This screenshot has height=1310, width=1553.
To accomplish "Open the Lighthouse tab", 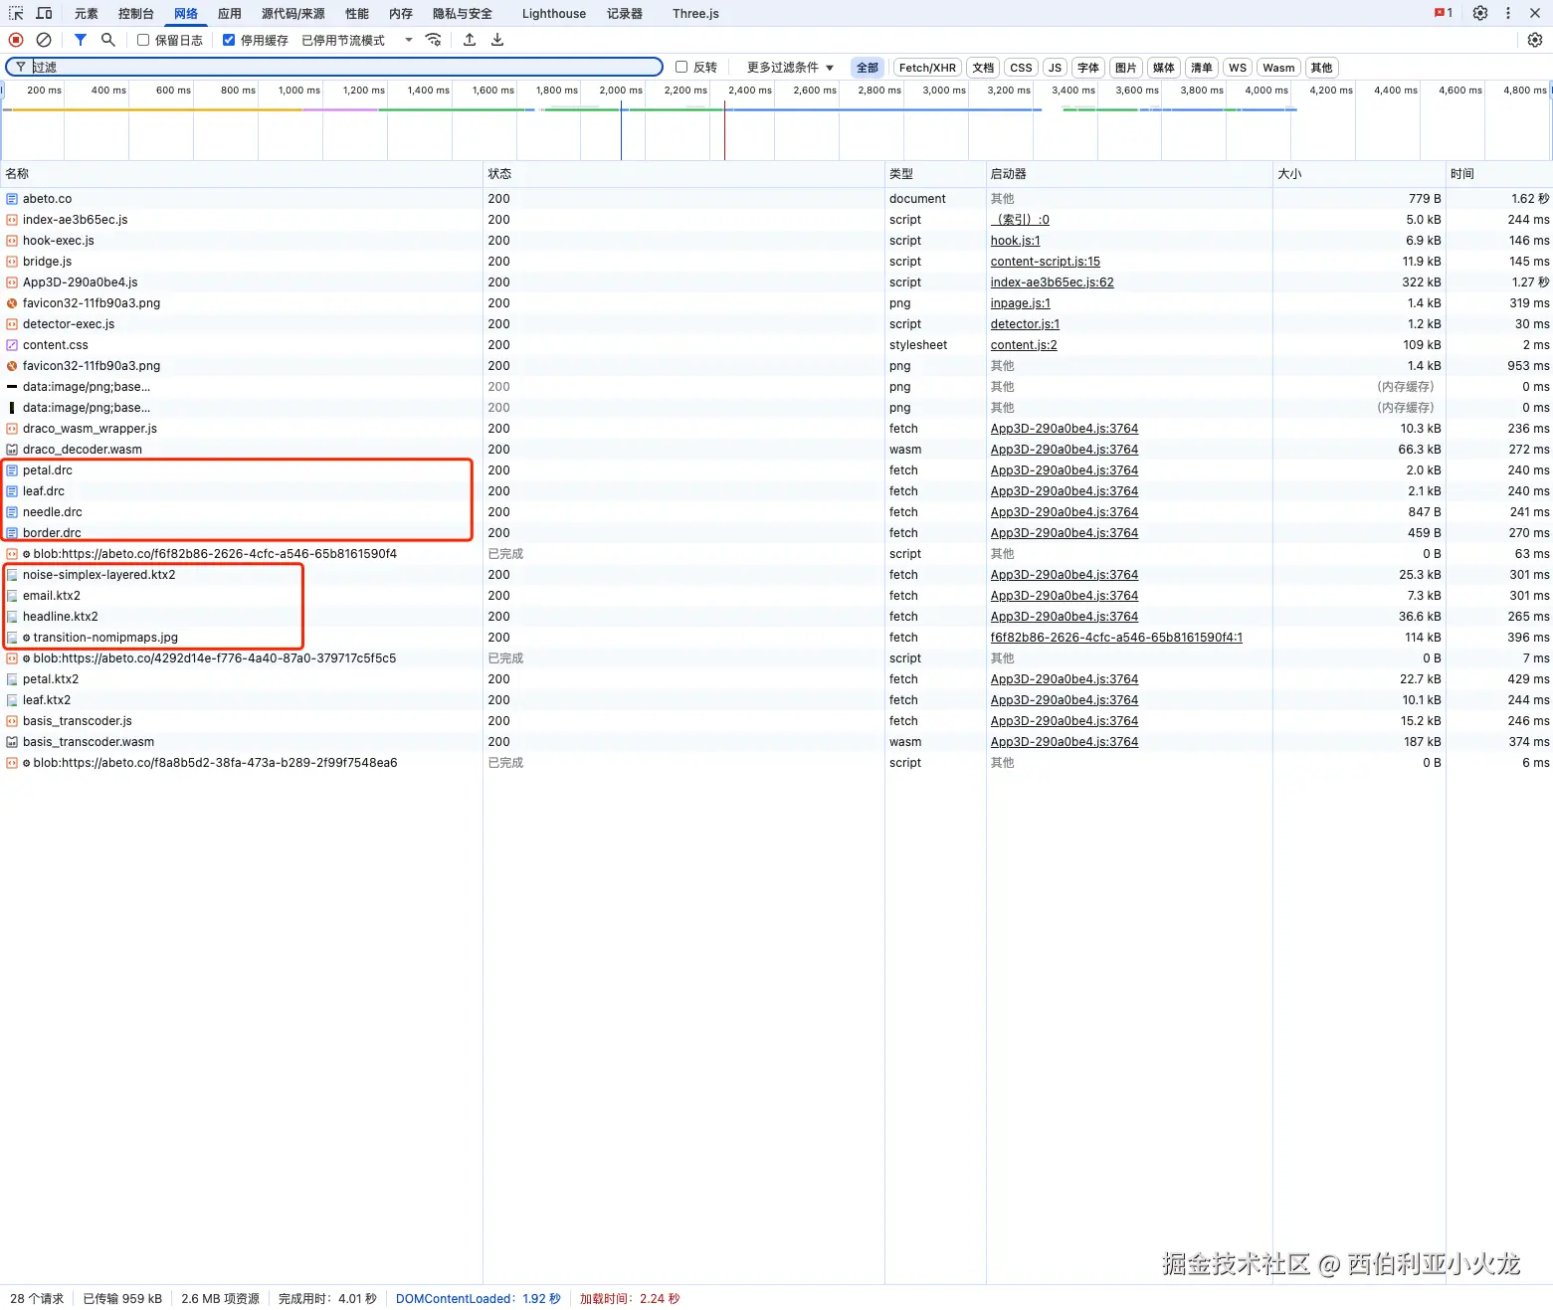I will click(x=554, y=14).
